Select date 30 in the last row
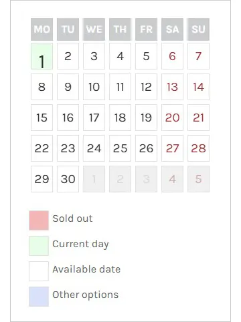Viewport: 241px width, 322px height. point(68,179)
